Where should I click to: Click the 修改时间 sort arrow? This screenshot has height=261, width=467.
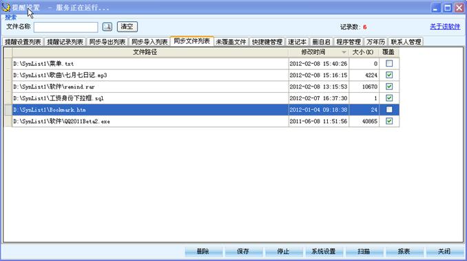(x=344, y=52)
